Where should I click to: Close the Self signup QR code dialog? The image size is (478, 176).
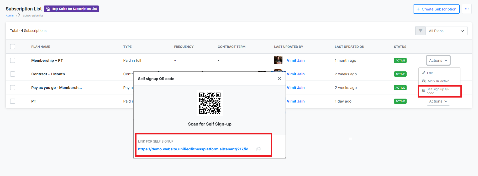point(279,79)
